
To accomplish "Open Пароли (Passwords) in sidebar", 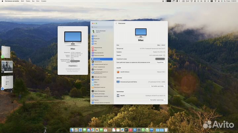I will click(x=102, y=100).
